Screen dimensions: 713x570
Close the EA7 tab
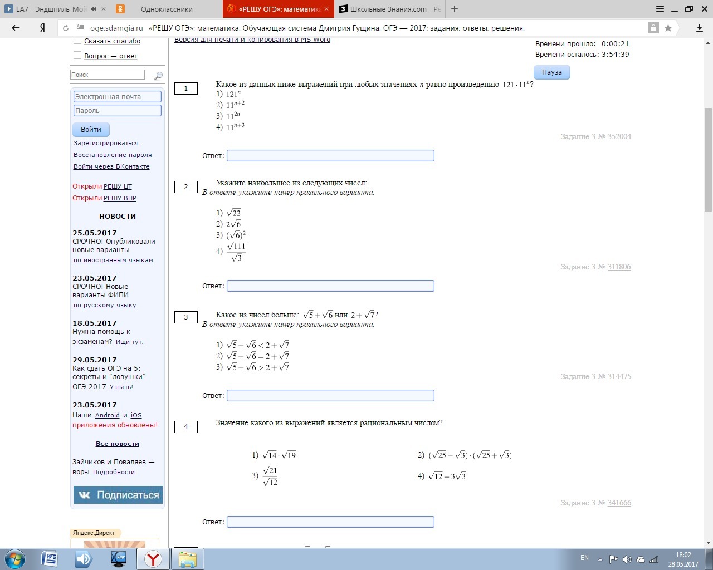coord(104,9)
